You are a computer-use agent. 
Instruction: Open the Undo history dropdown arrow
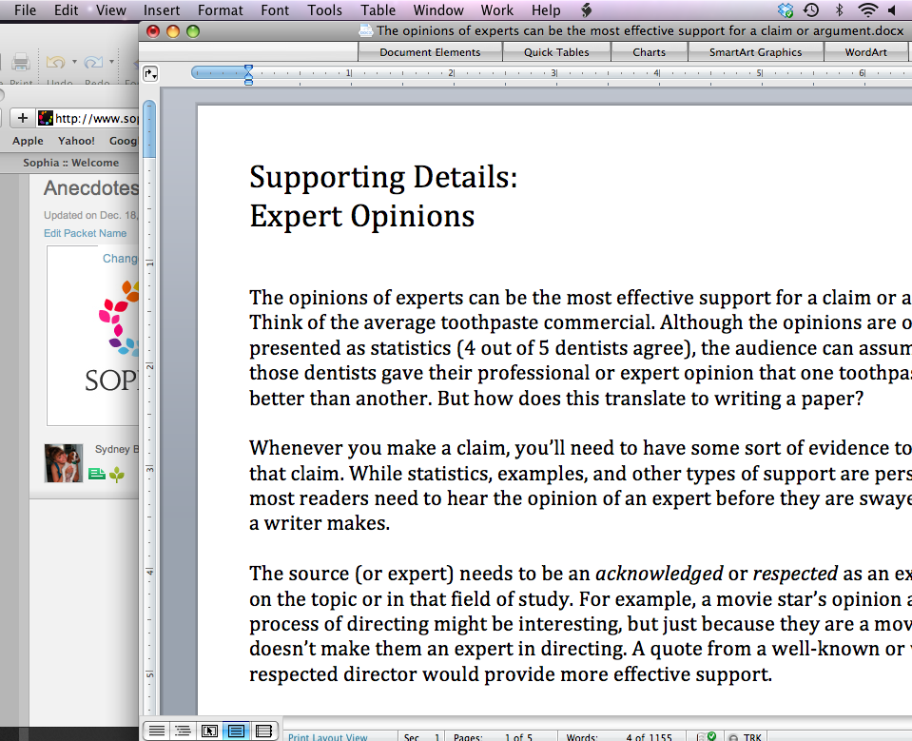(x=74, y=61)
